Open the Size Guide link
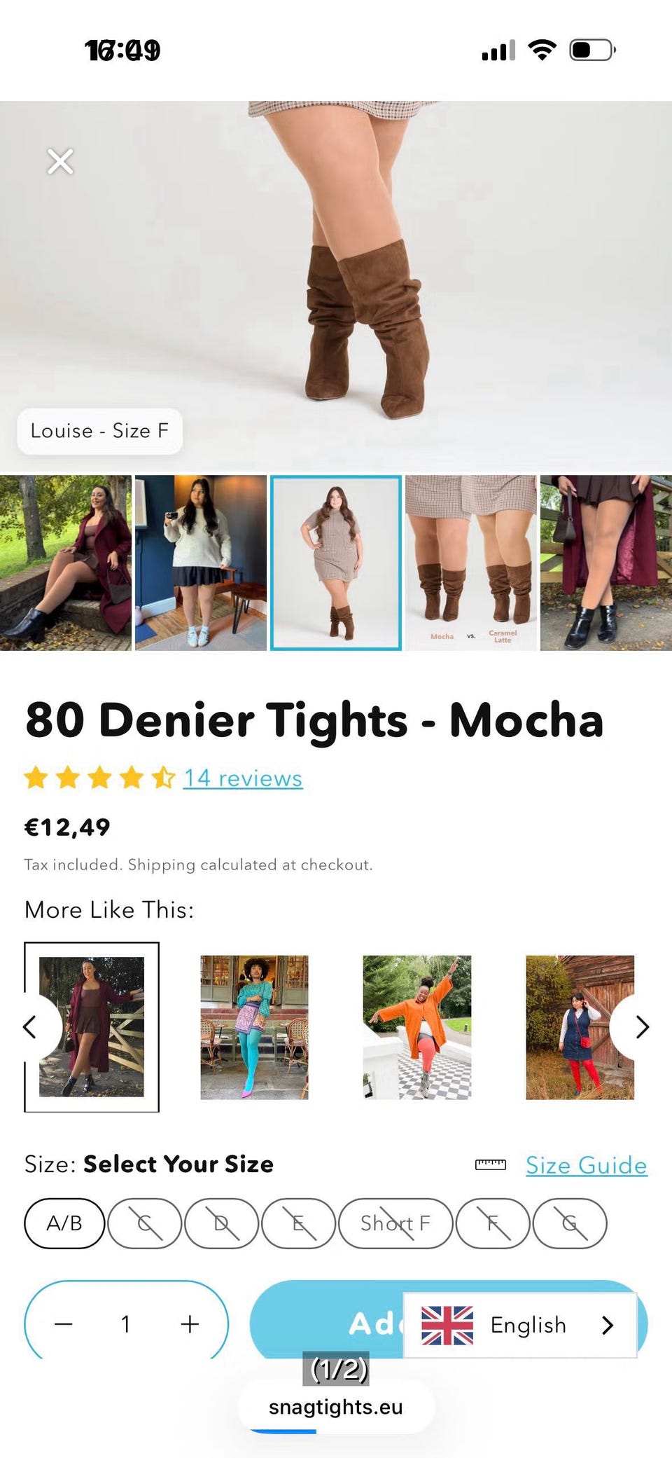 pyautogui.click(x=587, y=1165)
